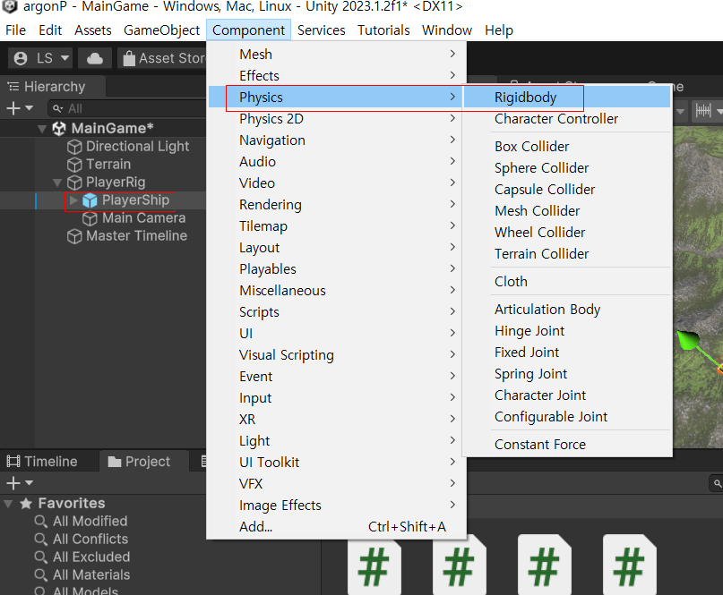
Task: Add a Hinge Joint component
Action: 567,331
